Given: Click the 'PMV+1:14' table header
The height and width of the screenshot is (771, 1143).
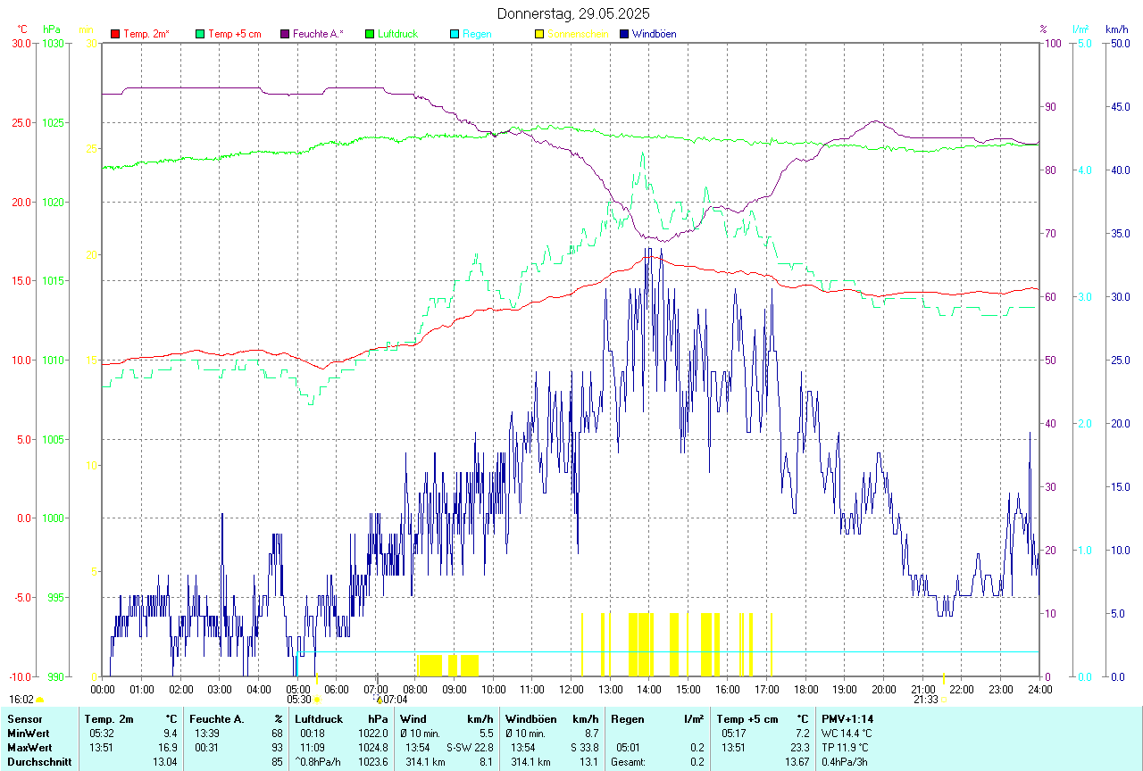Looking at the screenshot, I should click(847, 719).
